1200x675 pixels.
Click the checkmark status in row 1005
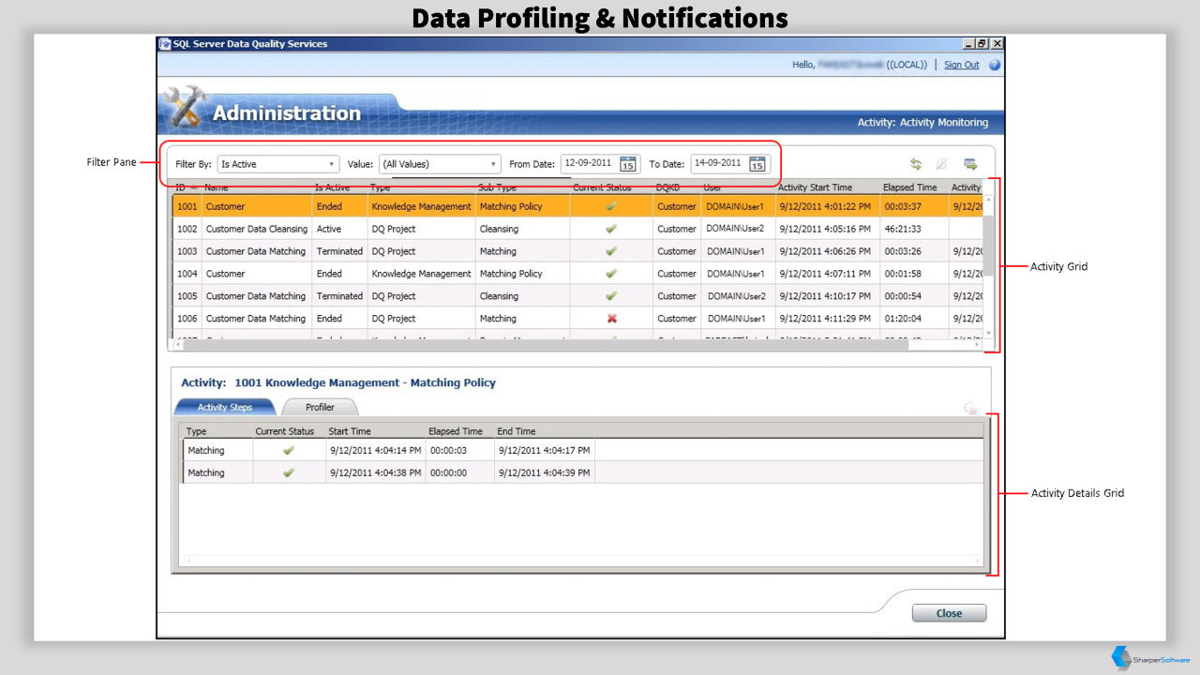tap(611, 296)
